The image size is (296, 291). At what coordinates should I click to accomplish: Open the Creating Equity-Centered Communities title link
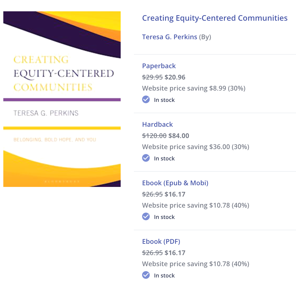(215, 18)
